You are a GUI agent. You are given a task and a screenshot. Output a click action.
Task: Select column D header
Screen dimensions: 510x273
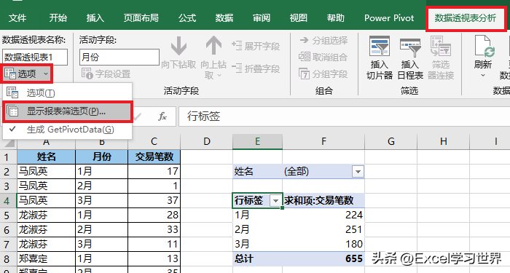coord(206,141)
